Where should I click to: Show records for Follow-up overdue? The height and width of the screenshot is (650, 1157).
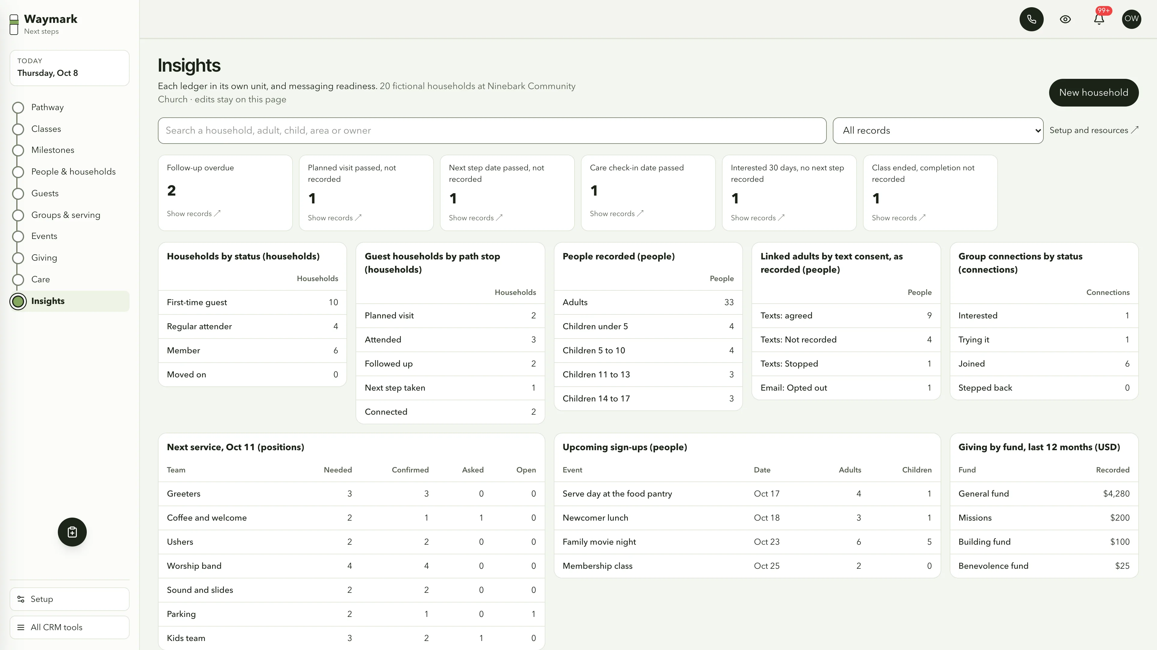point(193,214)
